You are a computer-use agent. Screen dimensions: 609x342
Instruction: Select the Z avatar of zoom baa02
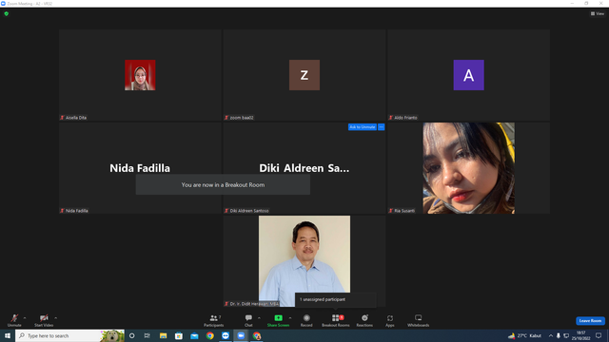click(x=304, y=75)
